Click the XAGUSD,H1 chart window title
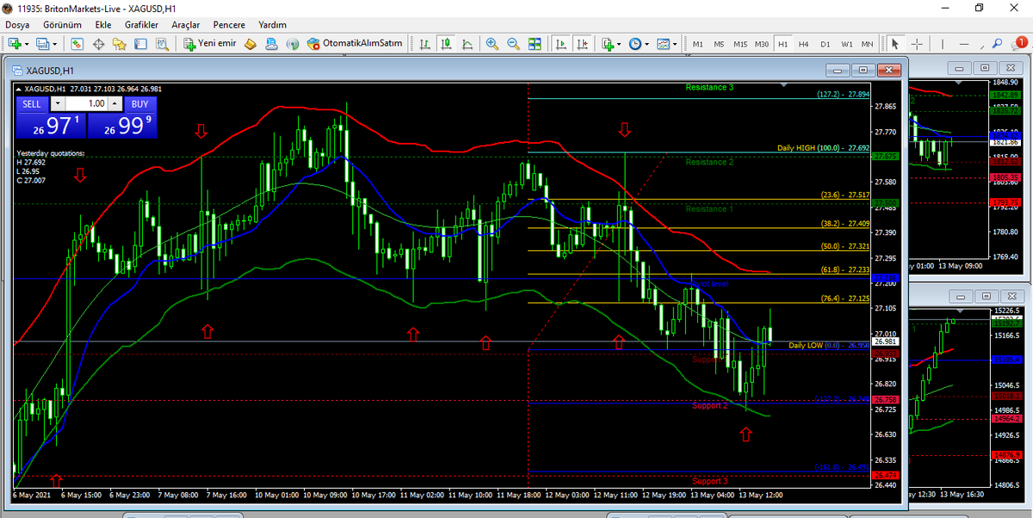The height and width of the screenshot is (518, 1033). 50,71
